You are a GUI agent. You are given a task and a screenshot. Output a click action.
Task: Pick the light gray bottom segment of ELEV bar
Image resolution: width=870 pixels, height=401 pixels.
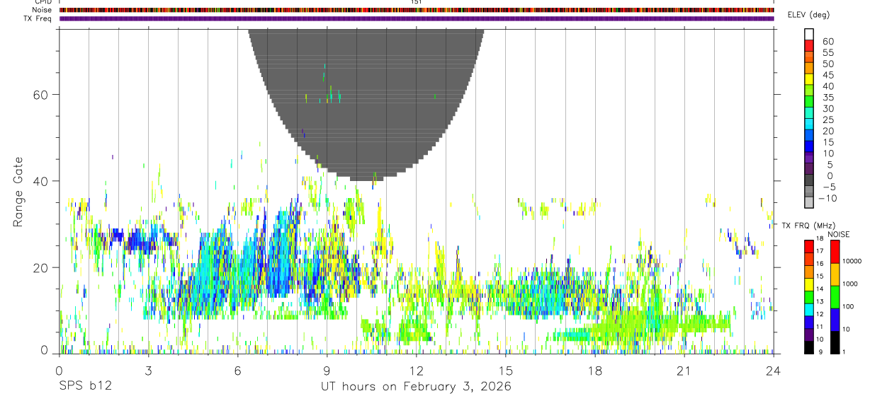coord(809,202)
